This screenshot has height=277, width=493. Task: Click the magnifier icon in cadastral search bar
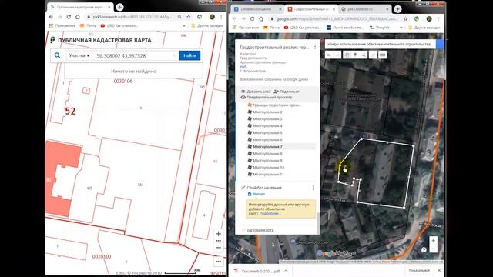tap(57, 55)
